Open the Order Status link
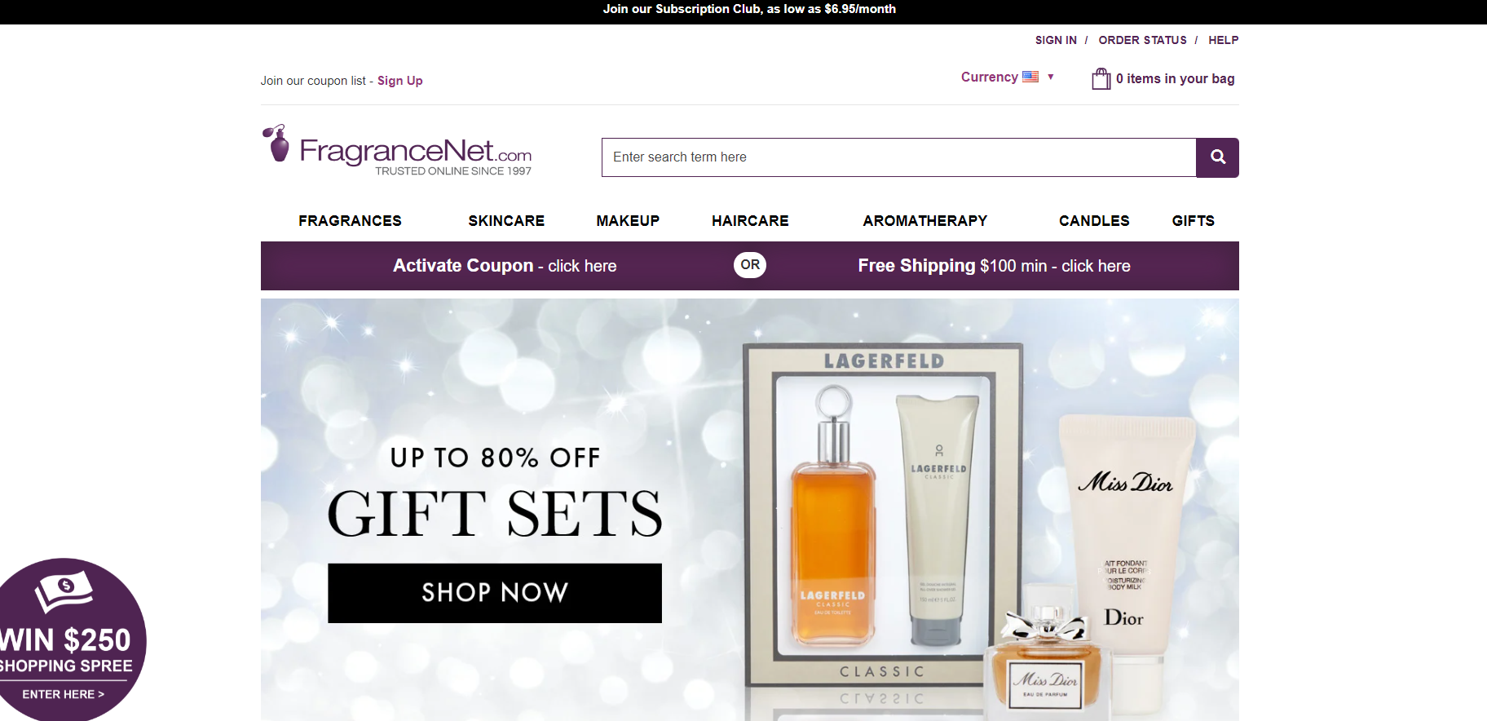The height and width of the screenshot is (721, 1487). (x=1142, y=40)
